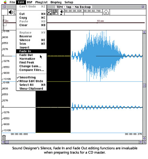Open the Display menu
The image size is (148, 159).
coord(56,2)
